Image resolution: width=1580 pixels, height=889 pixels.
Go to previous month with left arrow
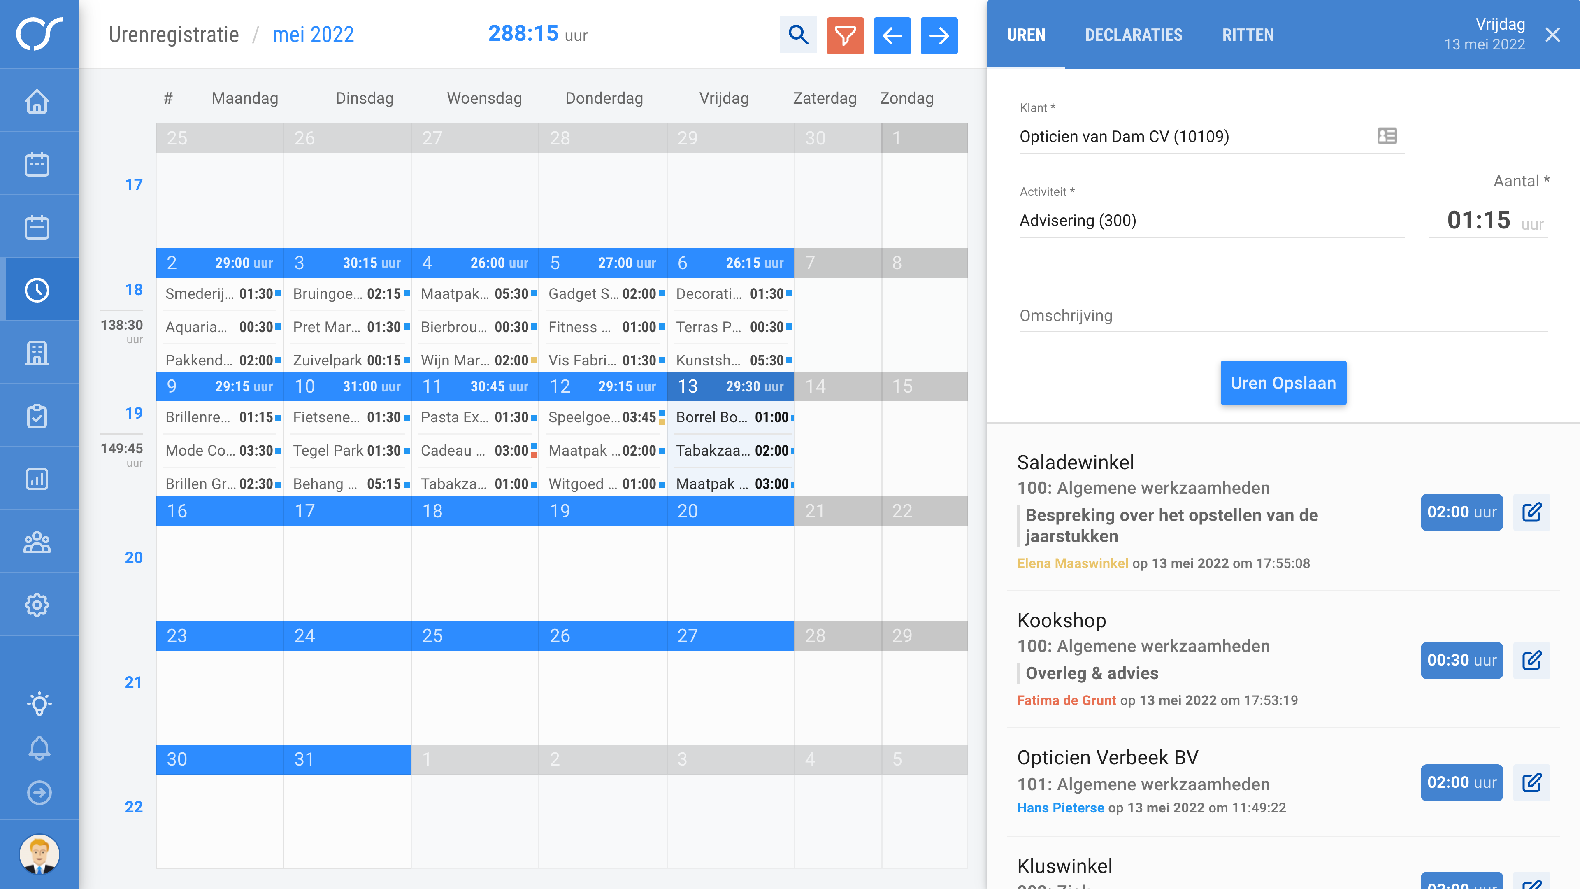pyautogui.click(x=892, y=35)
